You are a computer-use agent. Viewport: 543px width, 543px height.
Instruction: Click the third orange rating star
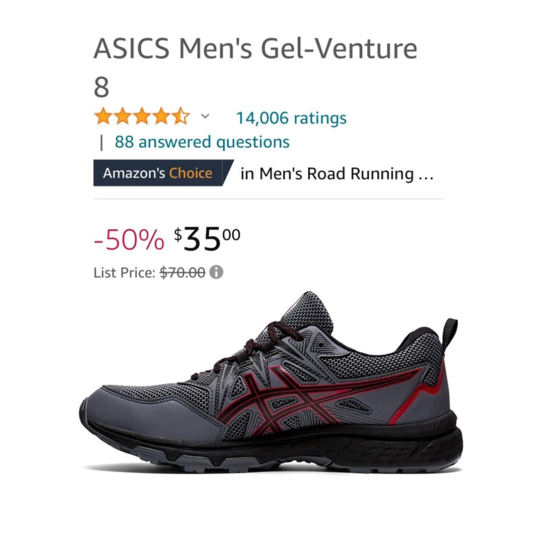tap(142, 116)
